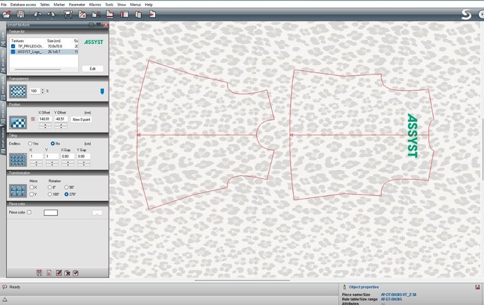Click the piece color ellipsis button
Viewport: 484px width, 305px height.
pyautogui.click(x=97, y=213)
